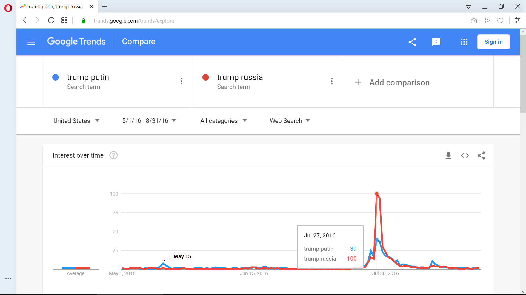Share the Interest over time chart

point(481,155)
